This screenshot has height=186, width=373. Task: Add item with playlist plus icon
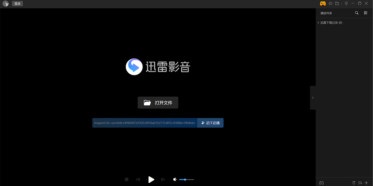coord(366,183)
